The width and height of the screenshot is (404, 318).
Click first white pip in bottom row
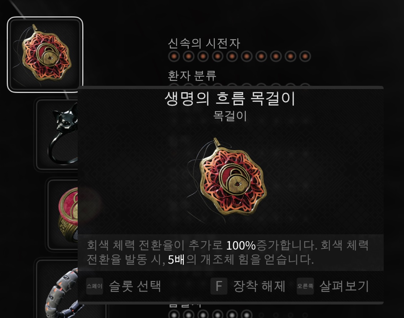point(174,315)
